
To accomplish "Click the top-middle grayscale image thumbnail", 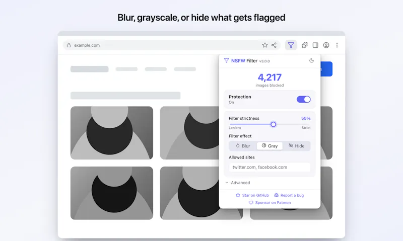I will point(189,133).
